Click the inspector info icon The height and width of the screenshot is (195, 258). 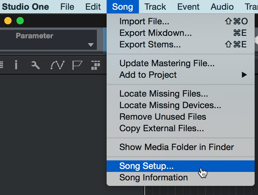[x=16, y=65]
